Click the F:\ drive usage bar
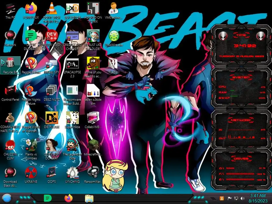Screen dimensions: 272x204 click(240, 174)
